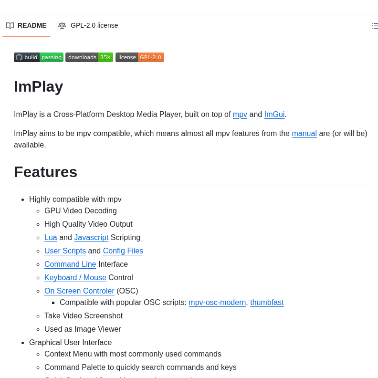378x378 pixels.
Task: Open the Keyboard / Mouse link
Action: (x=75, y=277)
